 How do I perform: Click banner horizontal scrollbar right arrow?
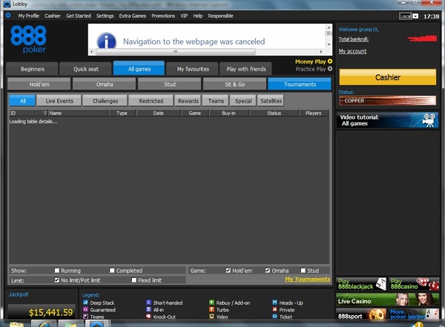tap(321, 52)
